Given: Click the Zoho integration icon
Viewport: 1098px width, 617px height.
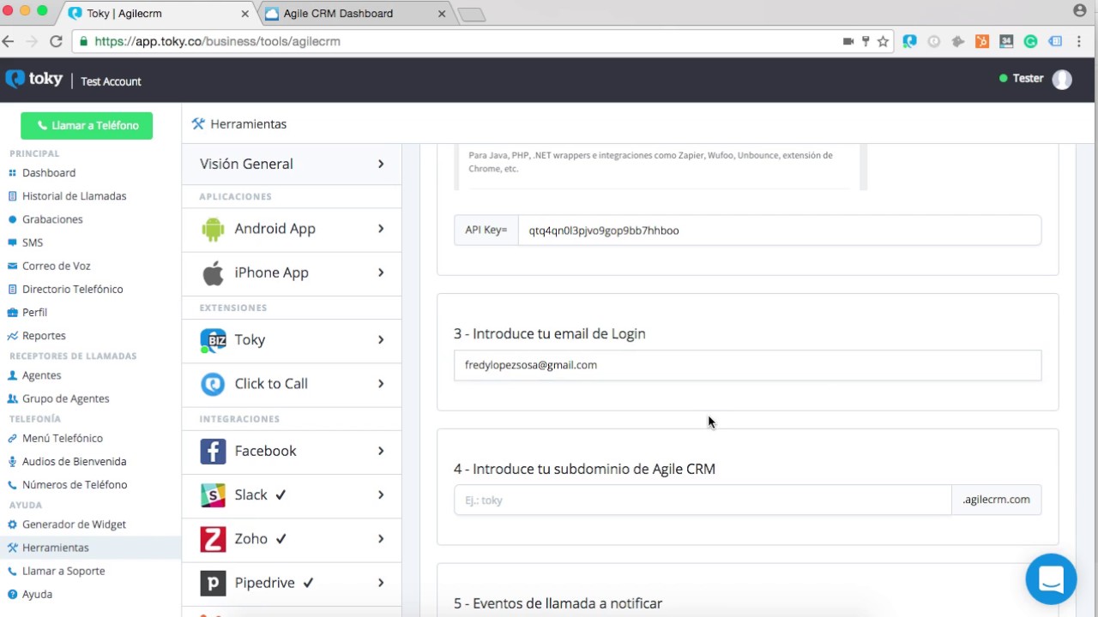Looking at the screenshot, I should coord(213,539).
